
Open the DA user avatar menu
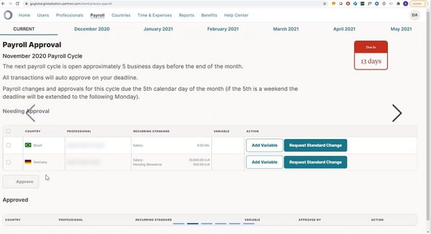[x=414, y=15]
